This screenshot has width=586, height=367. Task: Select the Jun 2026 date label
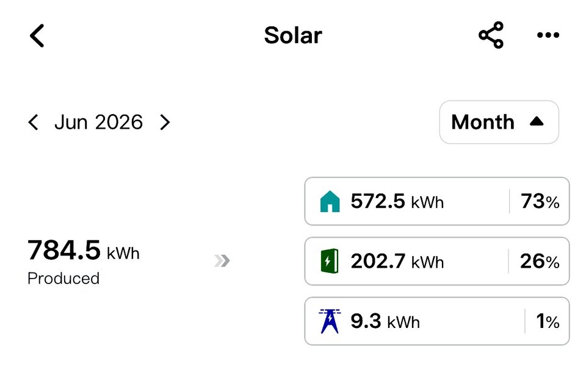click(99, 122)
